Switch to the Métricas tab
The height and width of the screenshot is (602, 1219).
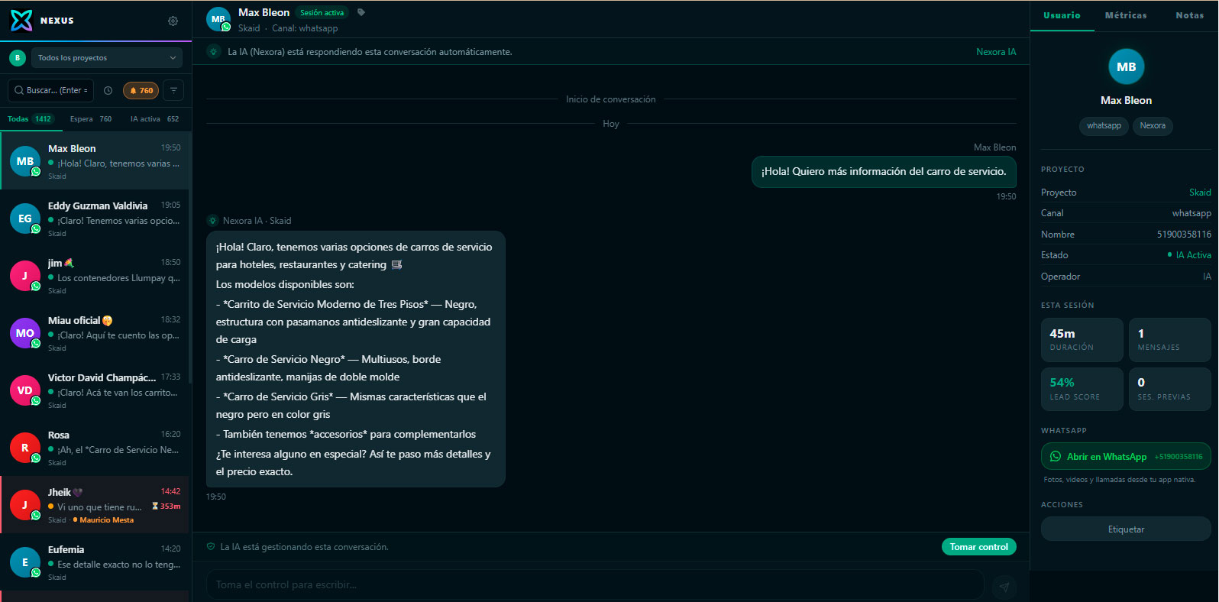(1126, 15)
